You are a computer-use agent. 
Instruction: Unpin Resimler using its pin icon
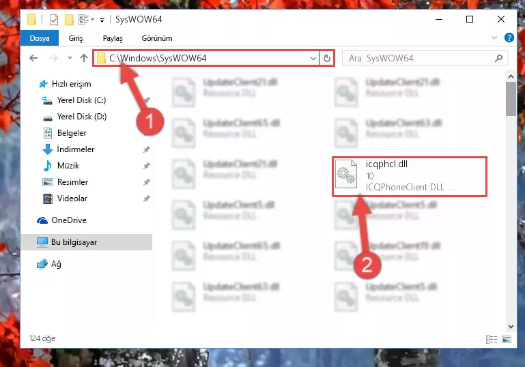(146, 182)
